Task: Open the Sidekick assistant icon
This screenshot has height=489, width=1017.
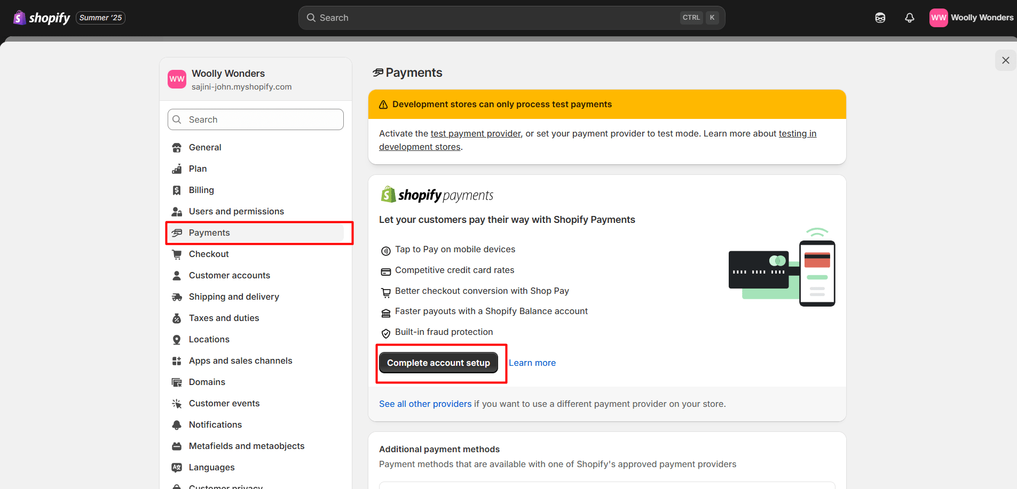Action: 880,18
